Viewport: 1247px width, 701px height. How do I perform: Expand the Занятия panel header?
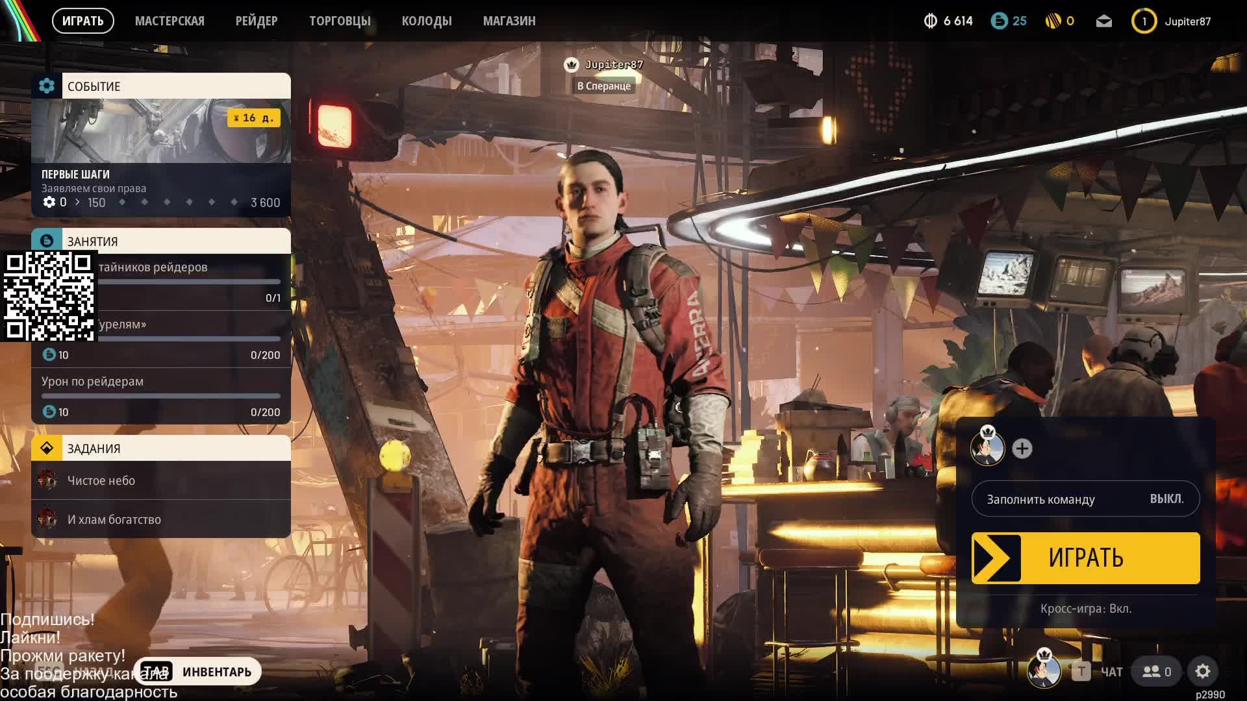click(175, 241)
